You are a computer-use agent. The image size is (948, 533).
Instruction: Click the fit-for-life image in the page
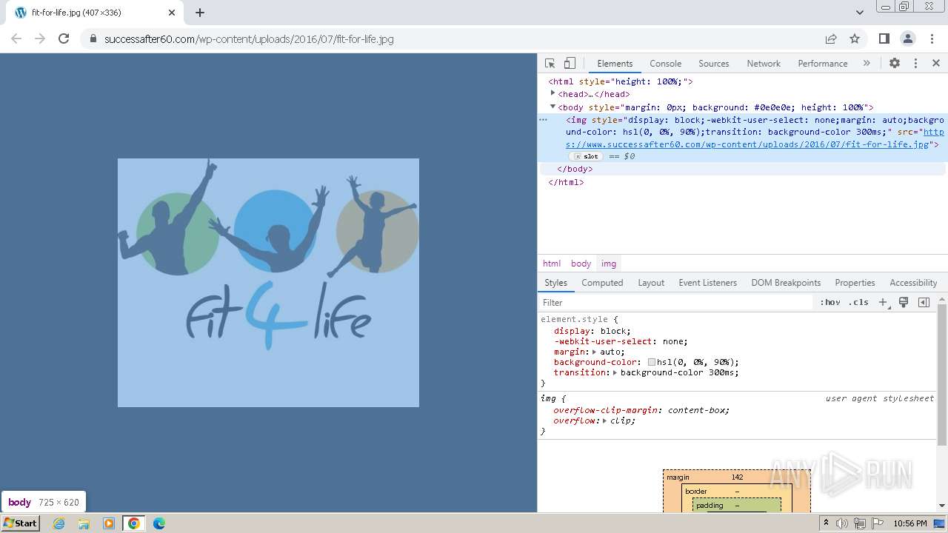(268, 283)
